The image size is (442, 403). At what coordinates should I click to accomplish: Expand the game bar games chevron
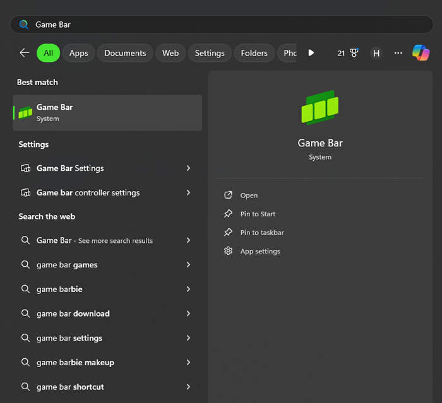click(x=188, y=265)
